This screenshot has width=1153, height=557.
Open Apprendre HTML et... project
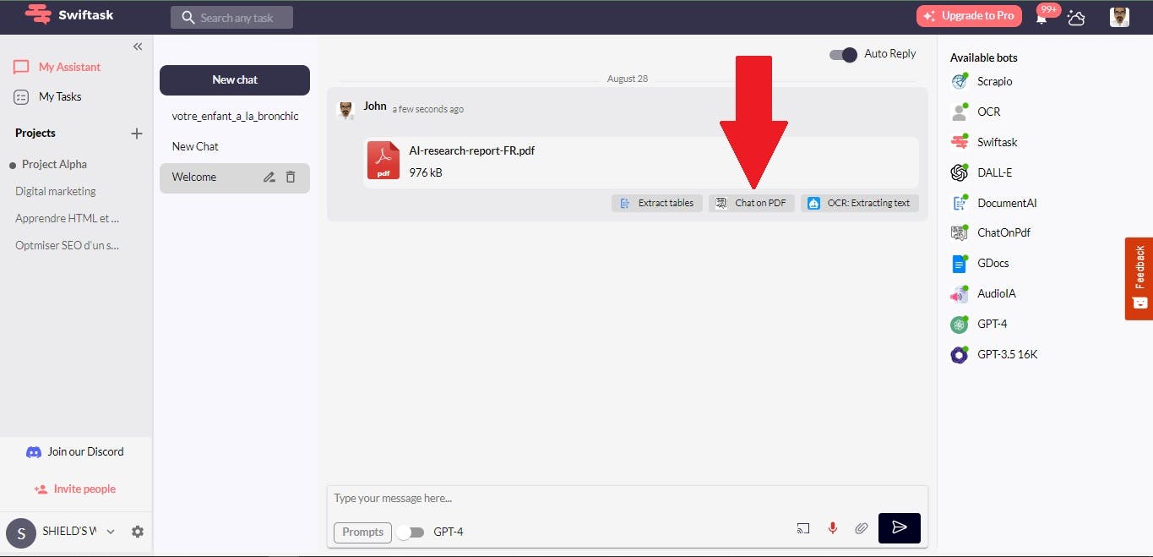[x=68, y=218]
